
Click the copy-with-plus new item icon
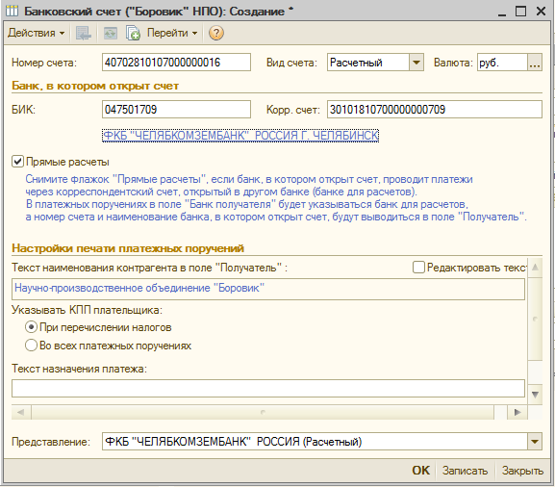pyautogui.click(x=133, y=33)
